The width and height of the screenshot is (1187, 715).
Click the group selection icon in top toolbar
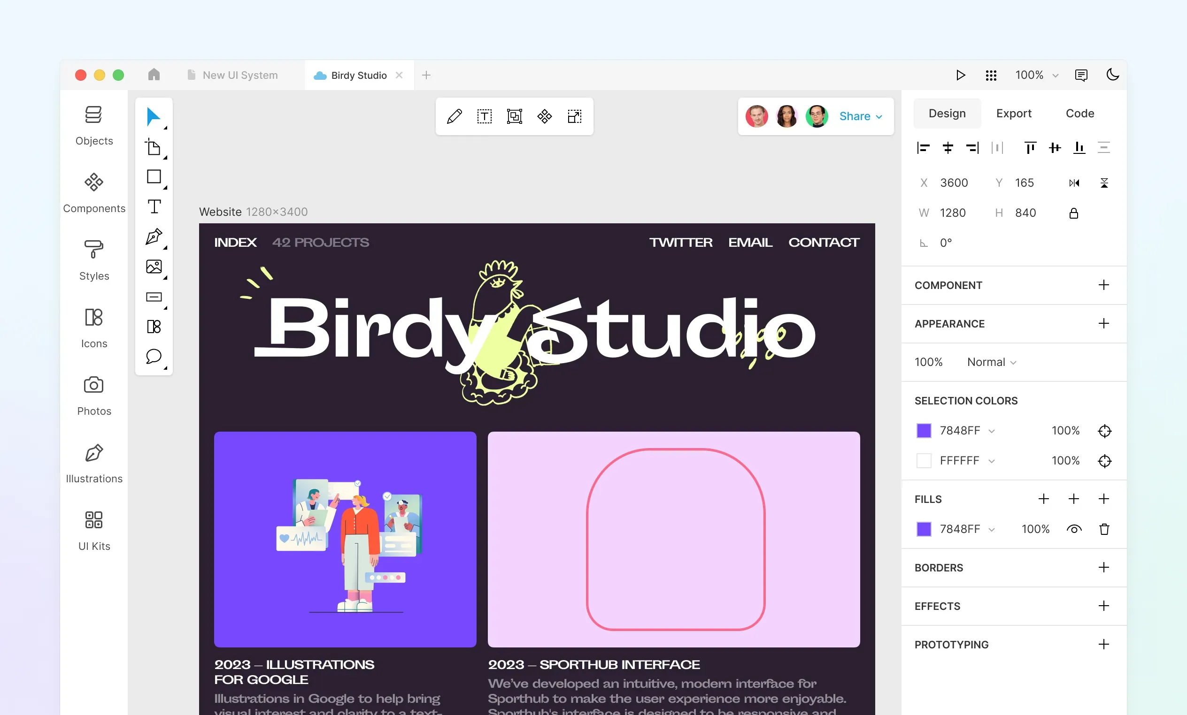pyautogui.click(x=514, y=116)
